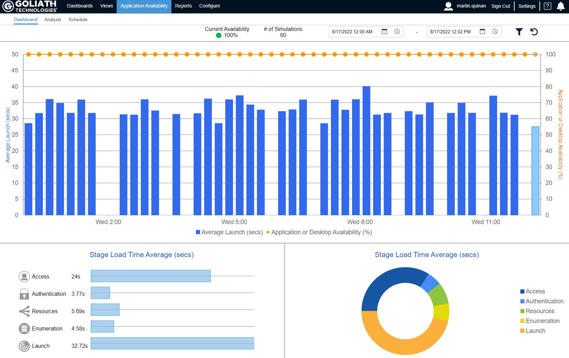This screenshot has height=358, width=569.
Task: Click the Access stage load time bar
Action: point(151,276)
